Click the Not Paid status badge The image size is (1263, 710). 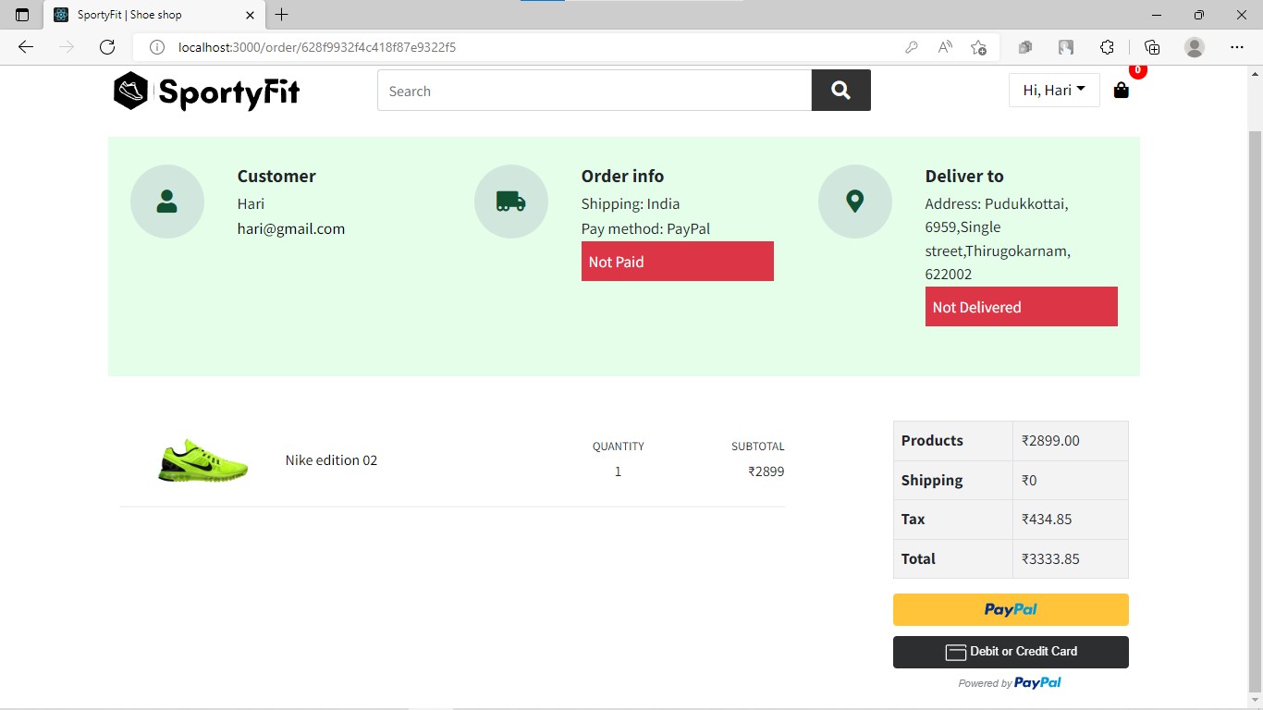[677, 262]
